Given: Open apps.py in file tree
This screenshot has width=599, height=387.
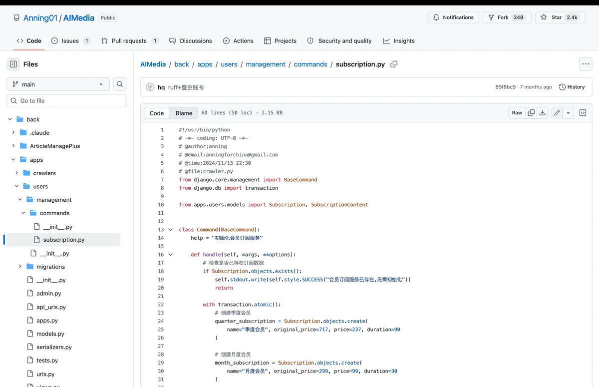Looking at the screenshot, I should tap(47, 321).
